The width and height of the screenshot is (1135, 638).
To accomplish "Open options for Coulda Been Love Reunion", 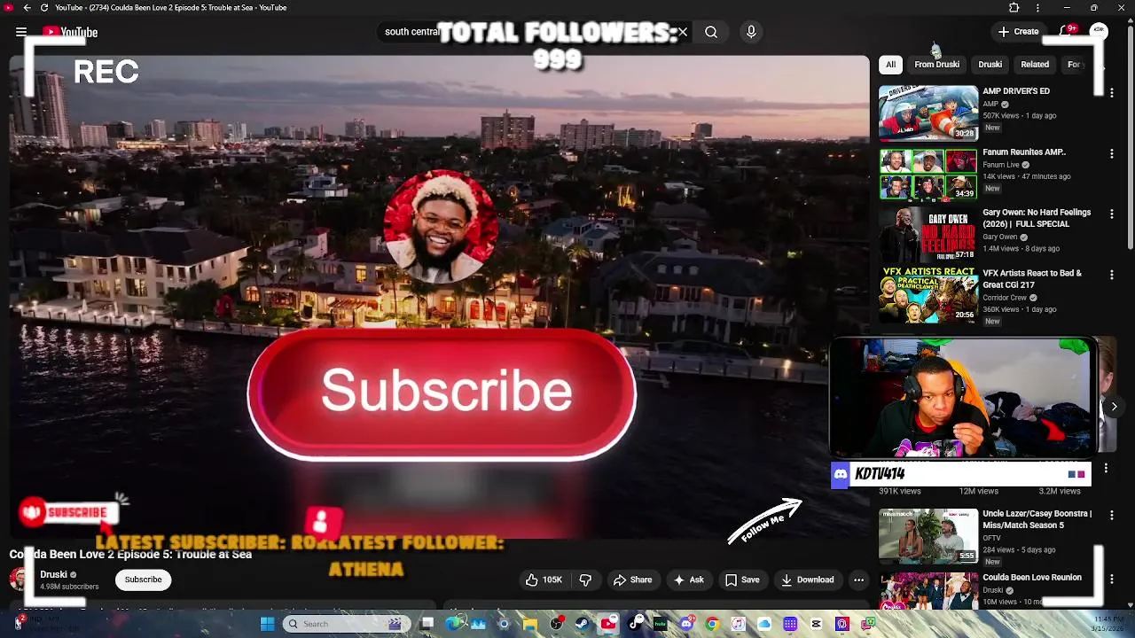I will 1111,579.
